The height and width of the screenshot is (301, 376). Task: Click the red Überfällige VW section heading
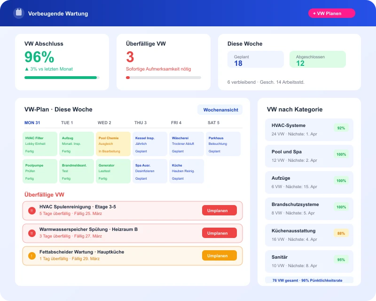[44, 194]
